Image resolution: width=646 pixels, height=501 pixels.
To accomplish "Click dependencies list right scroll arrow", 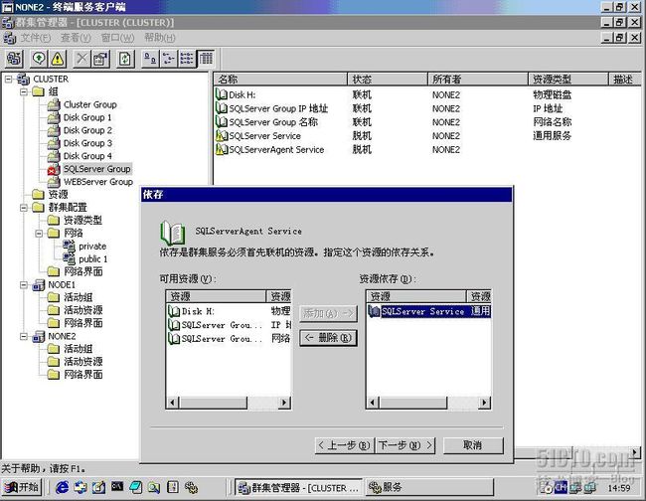I will 484,403.
